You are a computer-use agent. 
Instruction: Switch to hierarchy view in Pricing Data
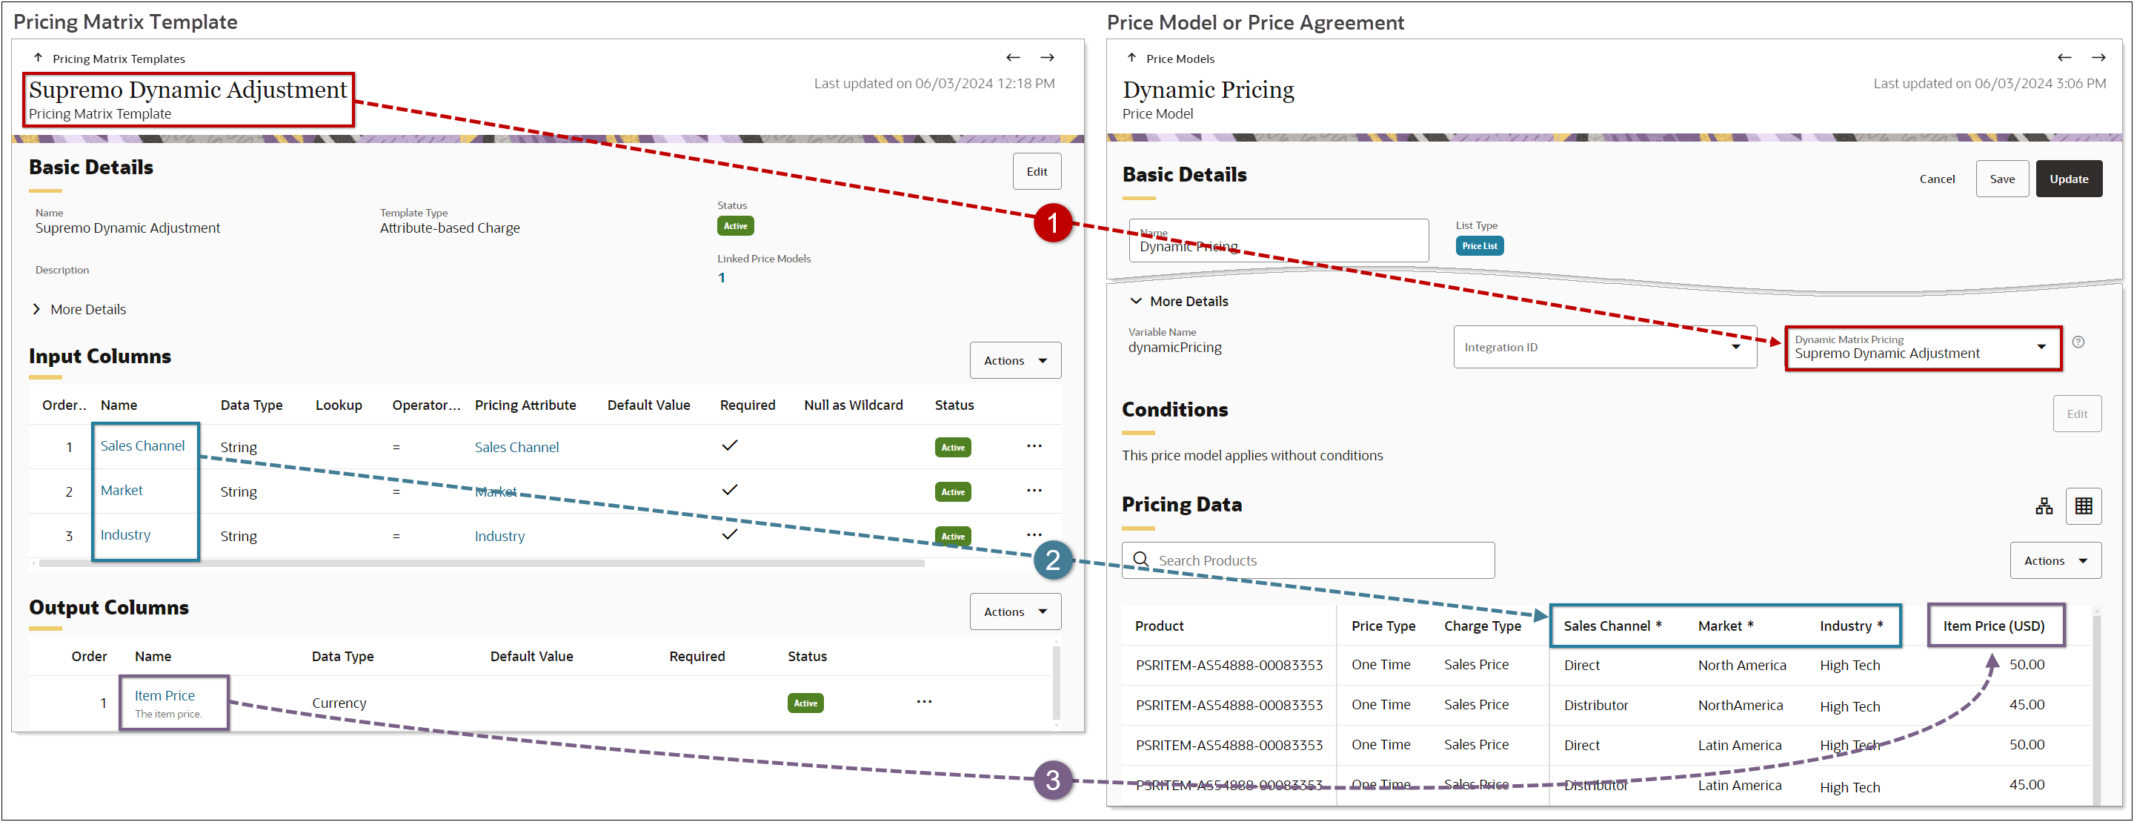(x=2044, y=506)
